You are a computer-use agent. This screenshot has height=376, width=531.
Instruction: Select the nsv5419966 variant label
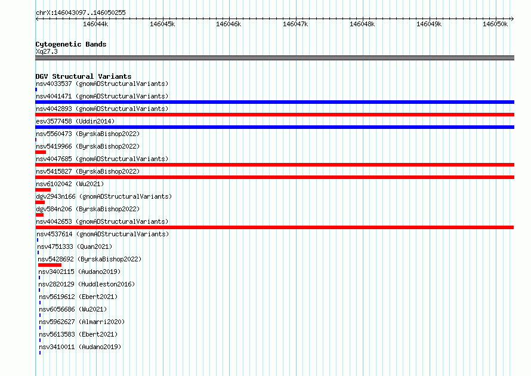coord(88,146)
